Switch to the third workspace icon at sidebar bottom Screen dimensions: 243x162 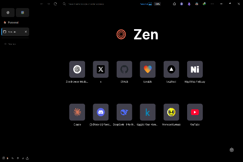click(x=18, y=158)
